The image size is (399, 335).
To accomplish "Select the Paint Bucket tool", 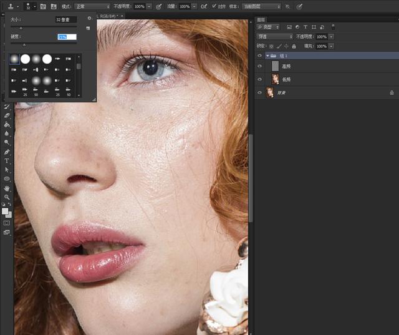I will (7, 124).
